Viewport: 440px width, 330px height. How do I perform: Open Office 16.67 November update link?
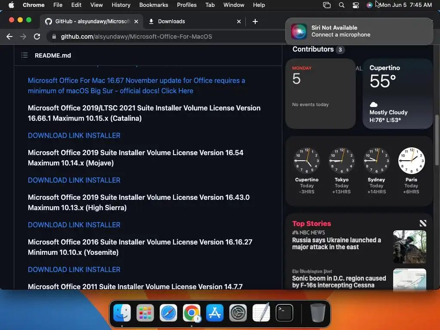point(136,86)
